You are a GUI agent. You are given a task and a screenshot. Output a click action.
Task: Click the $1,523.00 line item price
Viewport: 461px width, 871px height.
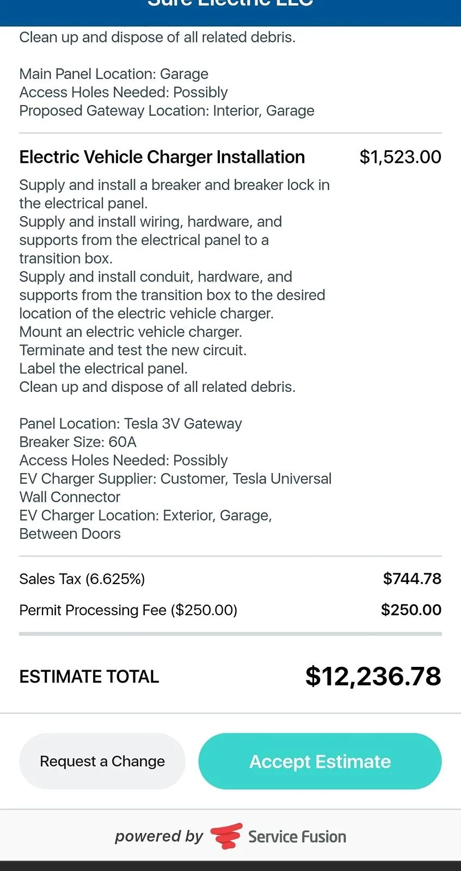click(x=401, y=157)
